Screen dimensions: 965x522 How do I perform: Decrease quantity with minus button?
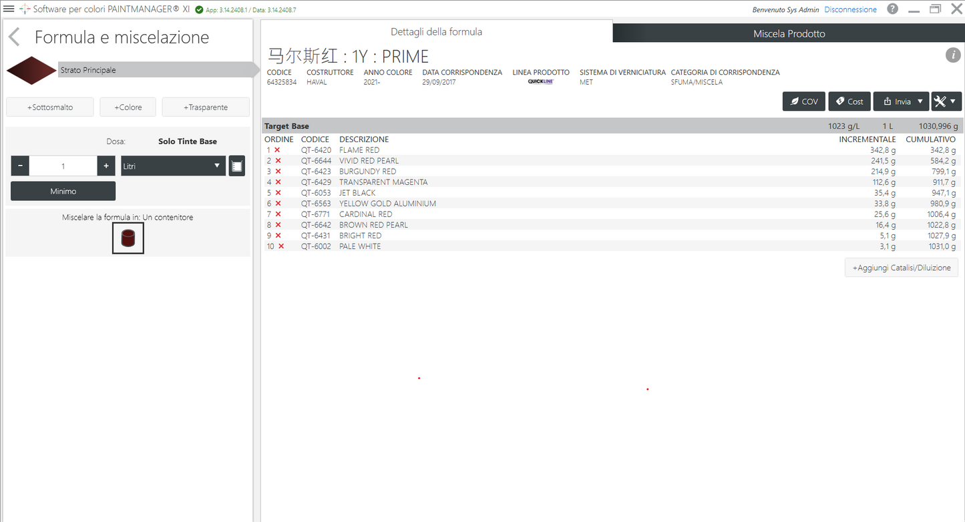click(x=20, y=166)
